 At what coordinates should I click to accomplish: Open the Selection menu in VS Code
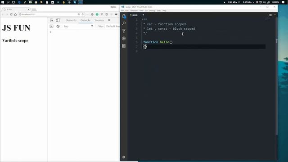tap(134, 11)
